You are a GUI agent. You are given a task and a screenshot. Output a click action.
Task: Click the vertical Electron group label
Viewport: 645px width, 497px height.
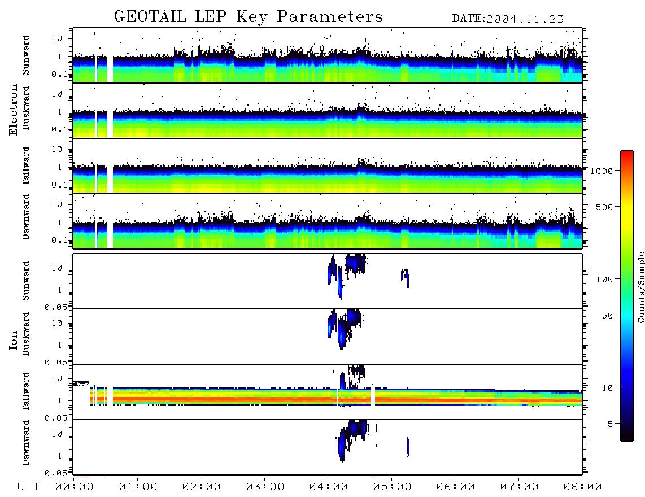click(x=14, y=110)
